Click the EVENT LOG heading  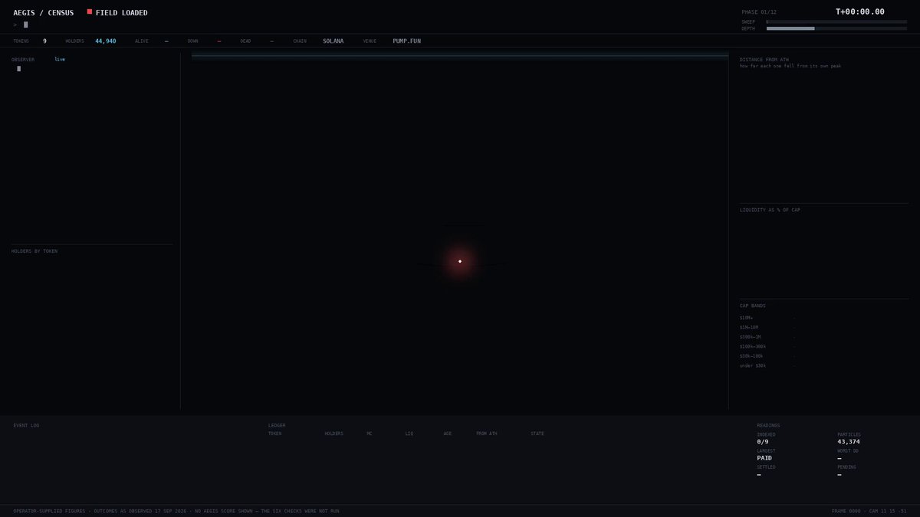[x=26, y=425]
